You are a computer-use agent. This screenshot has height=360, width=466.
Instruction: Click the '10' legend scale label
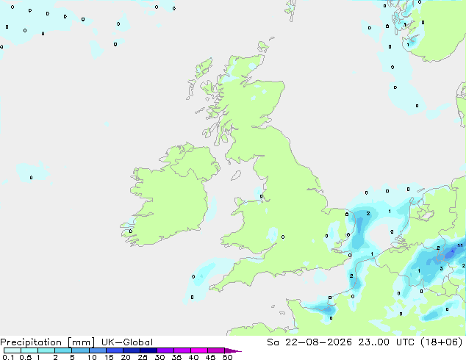point(92,357)
